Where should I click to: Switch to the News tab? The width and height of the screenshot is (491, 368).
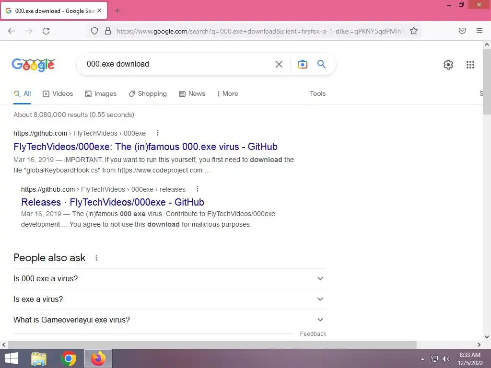(x=192, y=94)
